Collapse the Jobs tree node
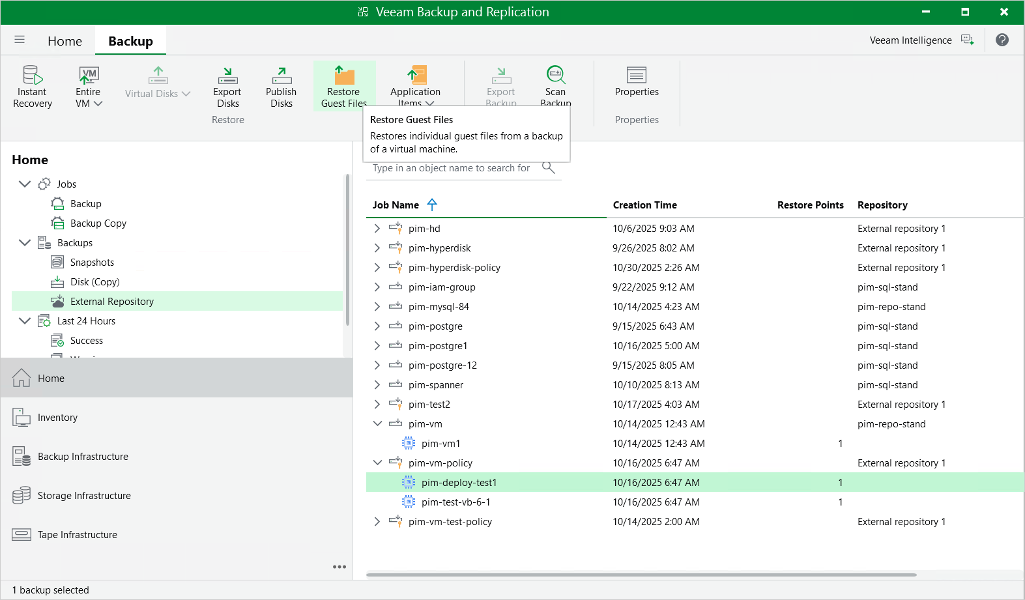The image size is (1025, 600). pyautogui.click(x=25, y=184)
